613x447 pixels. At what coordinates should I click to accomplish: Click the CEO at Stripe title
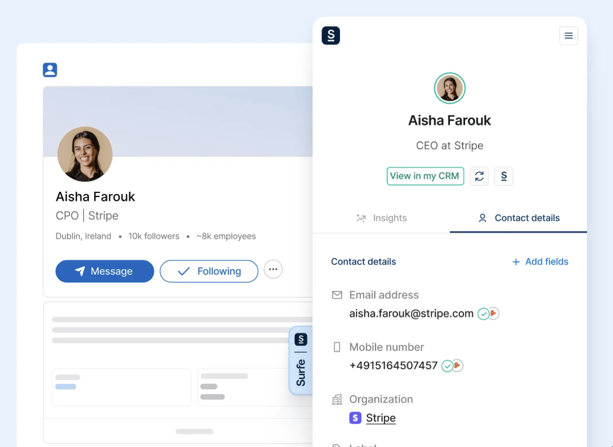[449, 146]
